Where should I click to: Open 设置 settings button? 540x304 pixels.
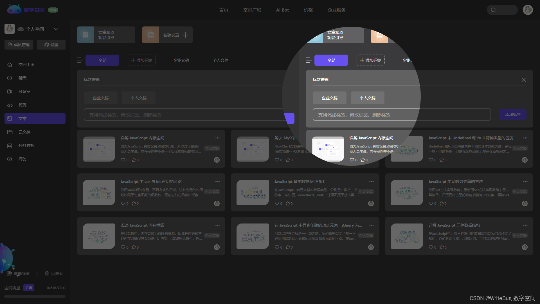tap(51, 45)
